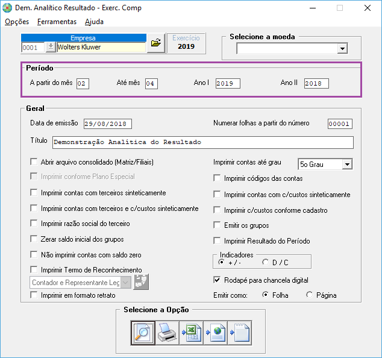Export report to web page globe icon

click(x=215, y=333)
